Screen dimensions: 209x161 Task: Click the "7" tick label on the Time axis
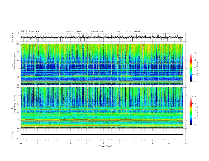pyautogui.click(x=136, y=143)
